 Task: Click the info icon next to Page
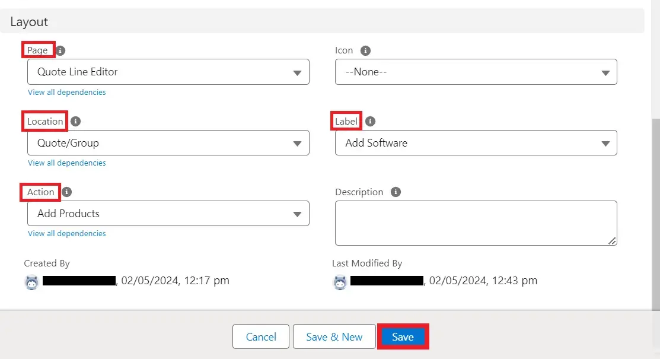60,50
